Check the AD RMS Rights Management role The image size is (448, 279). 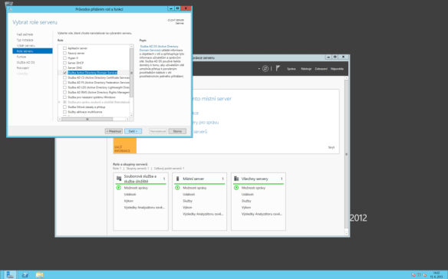pos(65,92)
